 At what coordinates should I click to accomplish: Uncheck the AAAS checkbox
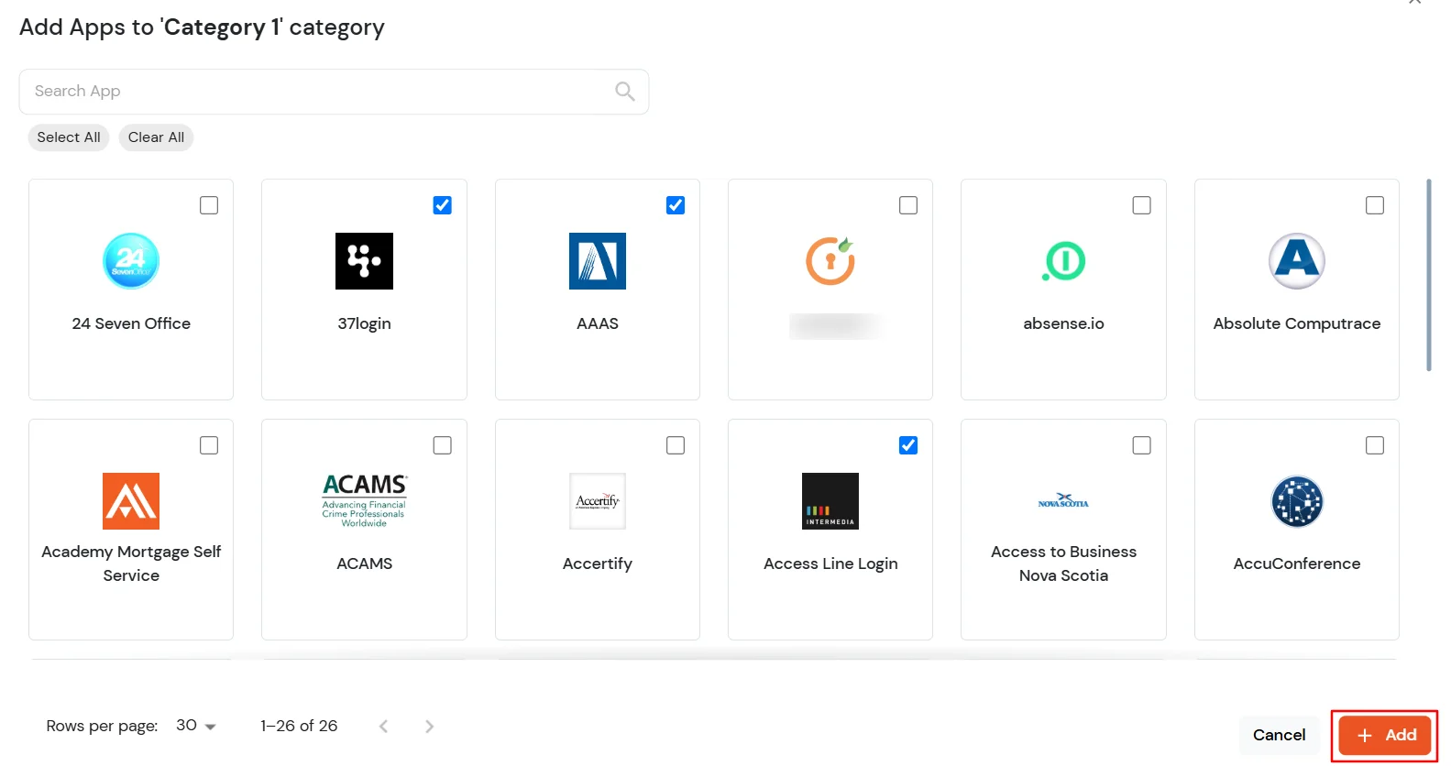click(676, 205)
